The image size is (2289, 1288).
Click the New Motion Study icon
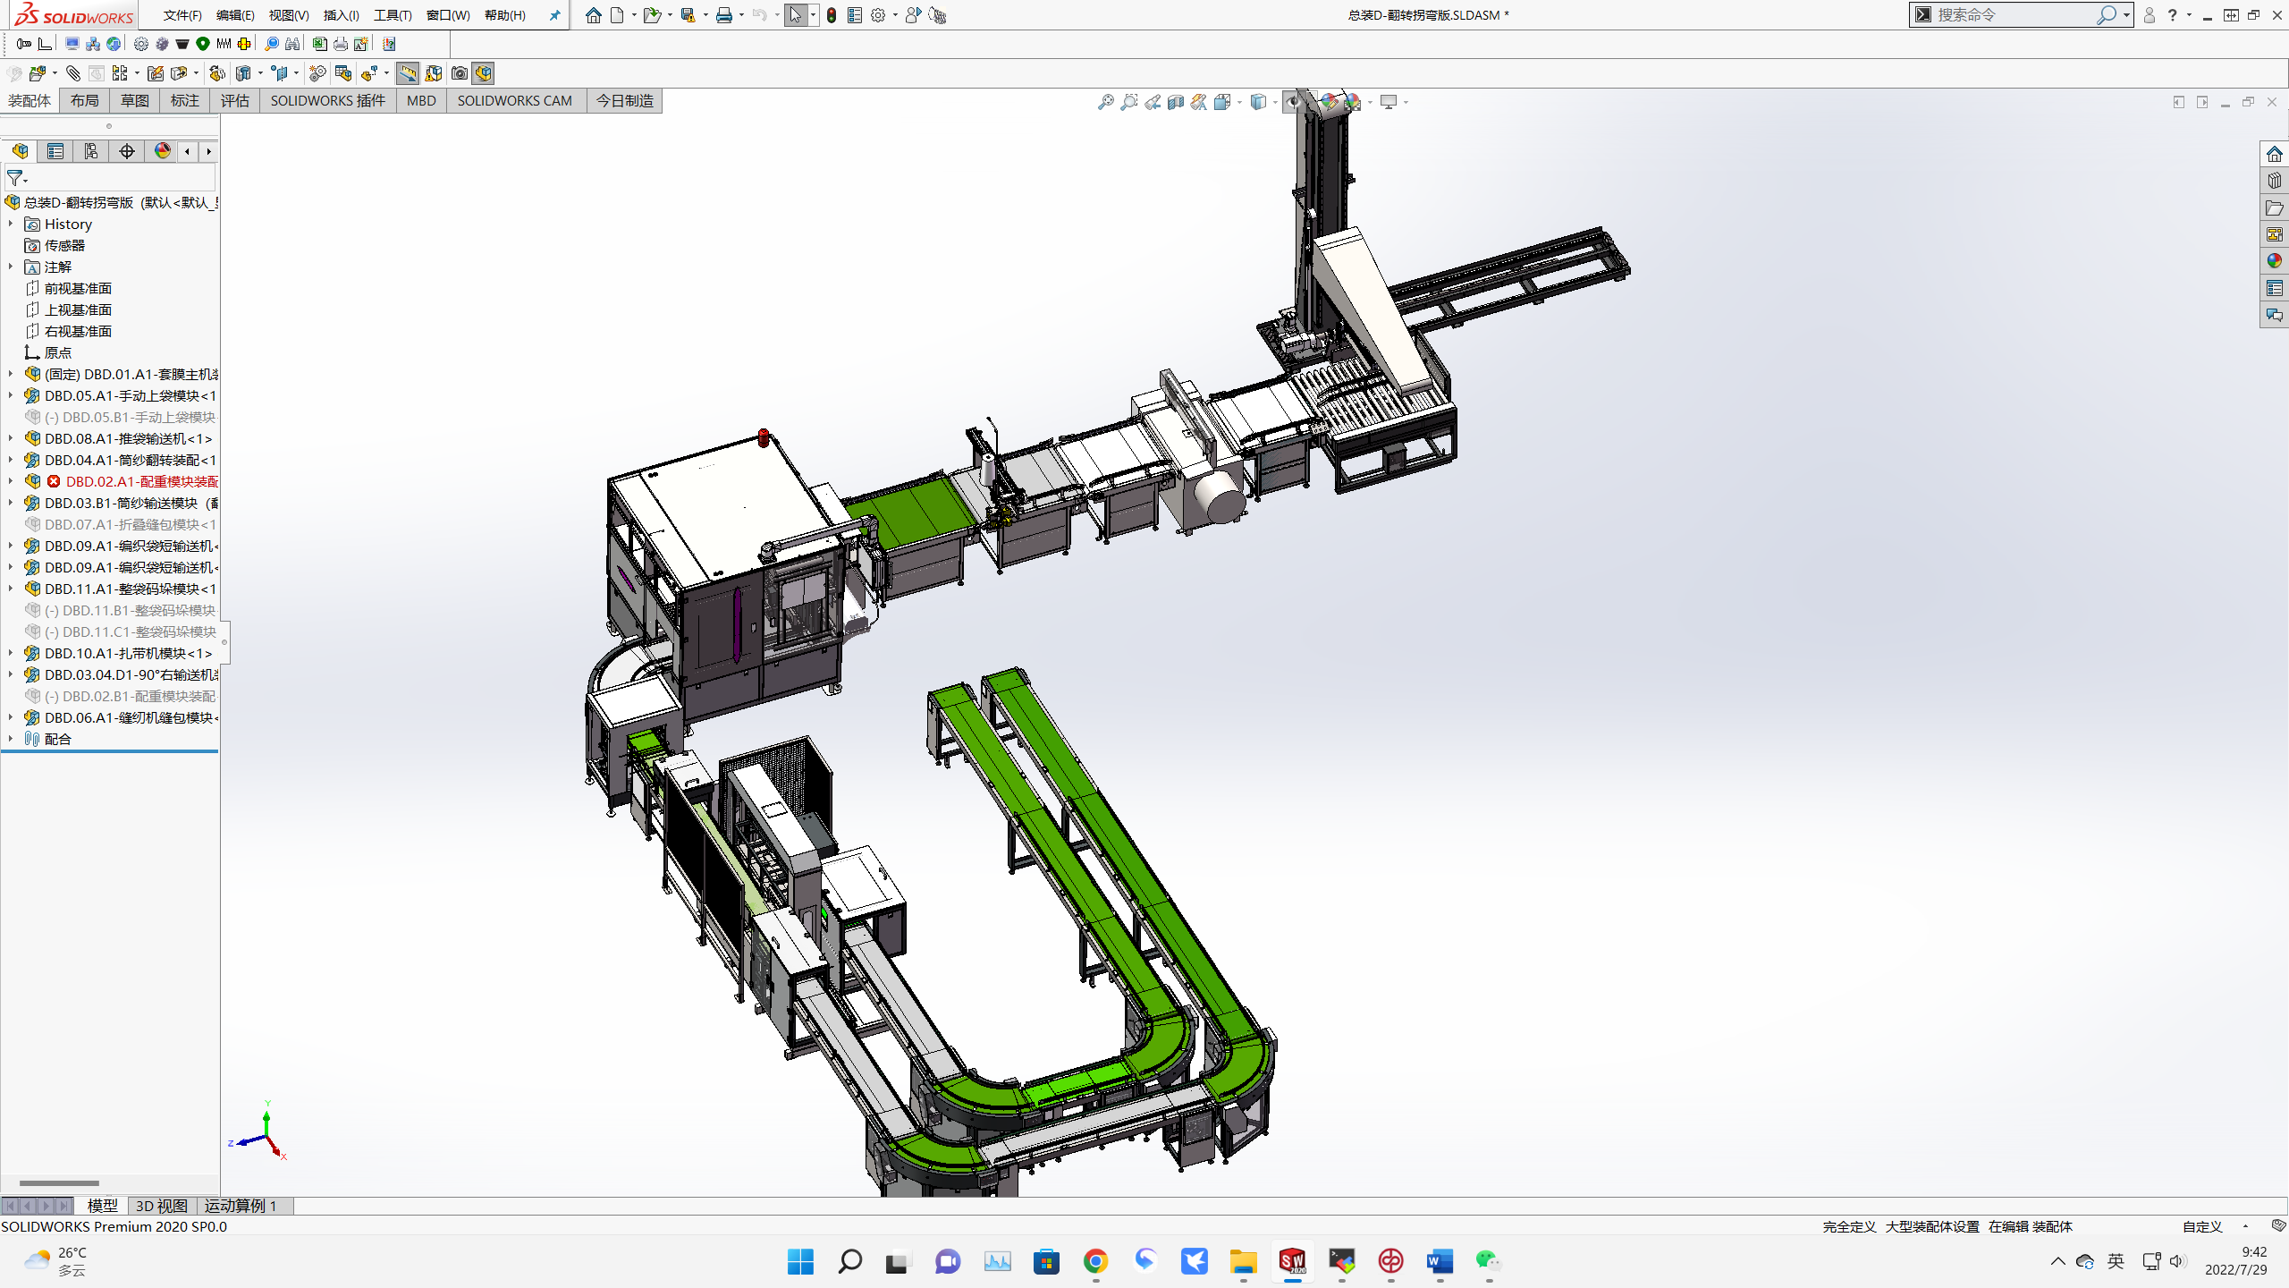coord(317,73)
